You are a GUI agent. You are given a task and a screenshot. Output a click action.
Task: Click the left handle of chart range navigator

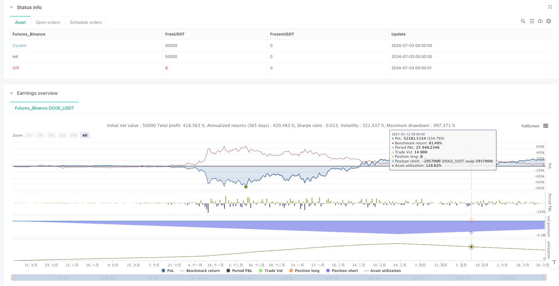pos(13,277)
